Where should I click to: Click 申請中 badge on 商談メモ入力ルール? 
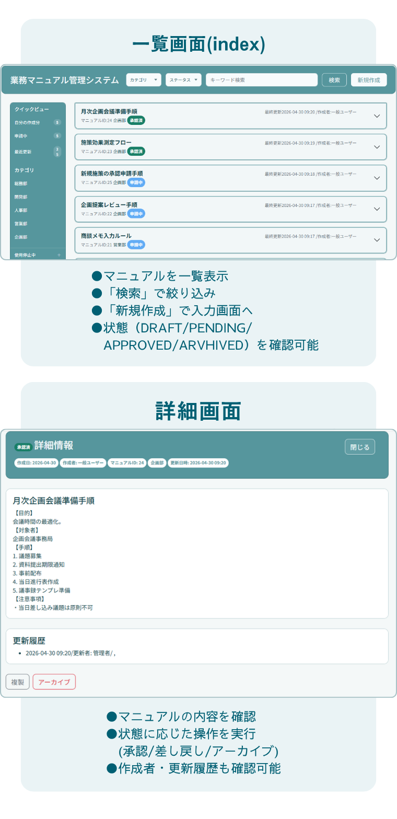[136, 245]
